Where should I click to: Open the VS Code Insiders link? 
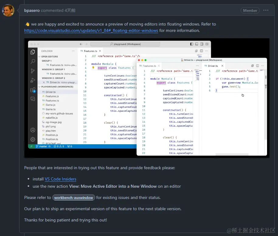coord(61,179)
